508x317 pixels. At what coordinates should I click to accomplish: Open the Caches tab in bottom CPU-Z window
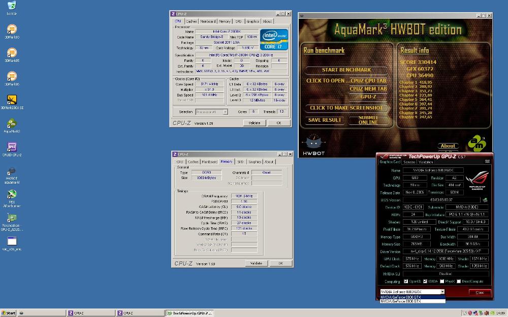point(193,162)
